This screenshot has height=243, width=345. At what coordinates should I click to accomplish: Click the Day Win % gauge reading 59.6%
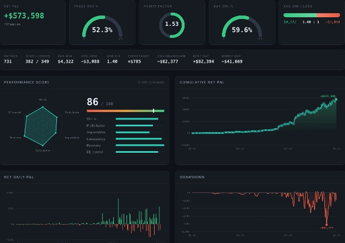pos(242,26)
